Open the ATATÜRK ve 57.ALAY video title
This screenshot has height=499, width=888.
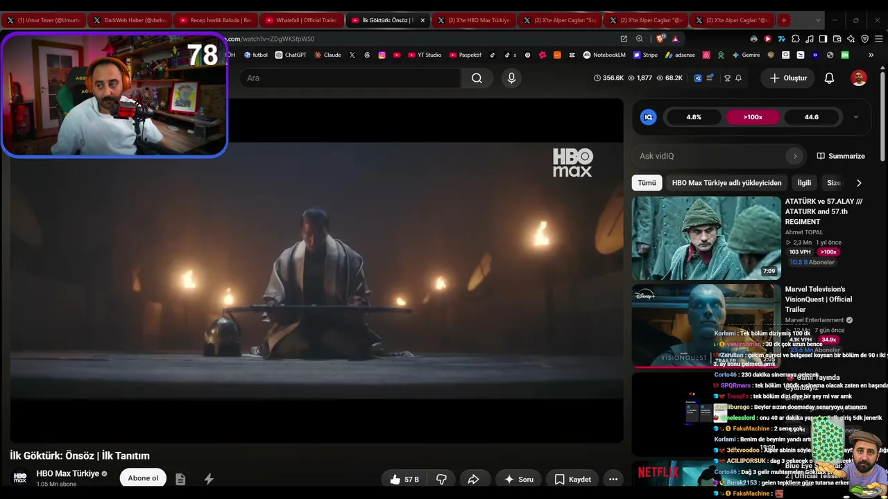pyautogui.click(x=824, y=211)
